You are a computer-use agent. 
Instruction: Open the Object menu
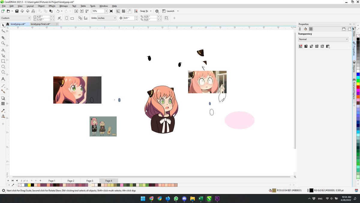(x=41, y=6)
